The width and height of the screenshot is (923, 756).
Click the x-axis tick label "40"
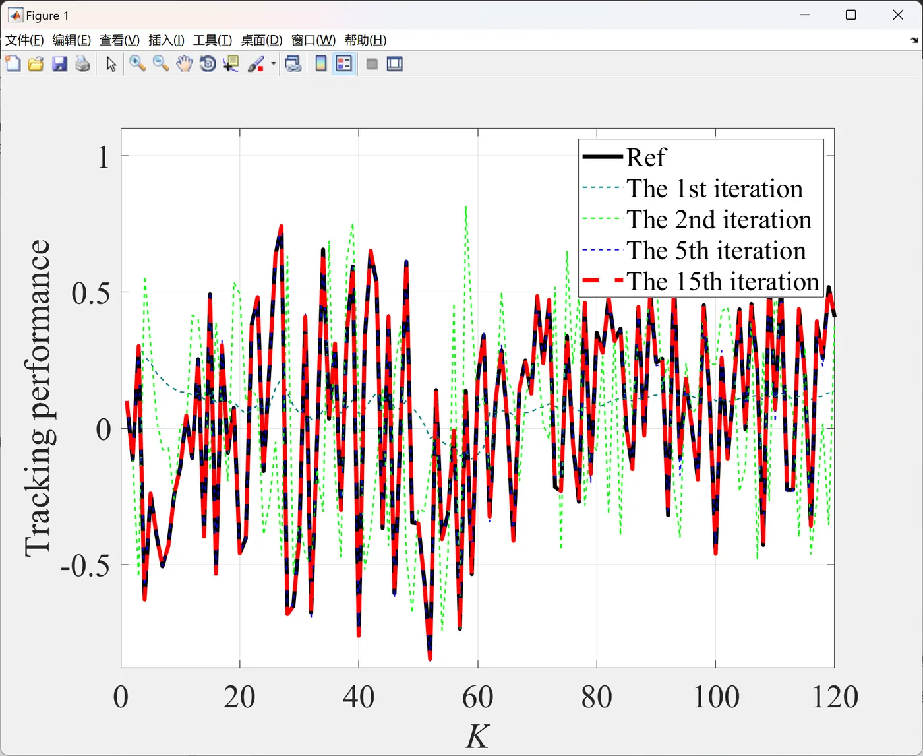[359, 697]
